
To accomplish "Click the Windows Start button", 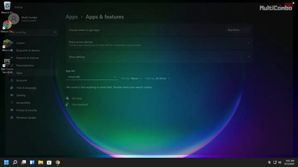I will 6,162.
